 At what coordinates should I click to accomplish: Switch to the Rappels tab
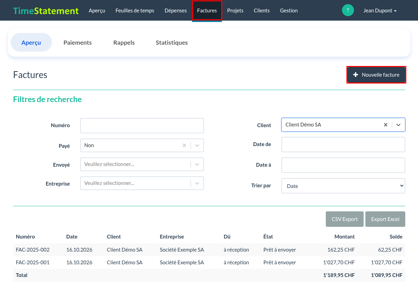124,43
